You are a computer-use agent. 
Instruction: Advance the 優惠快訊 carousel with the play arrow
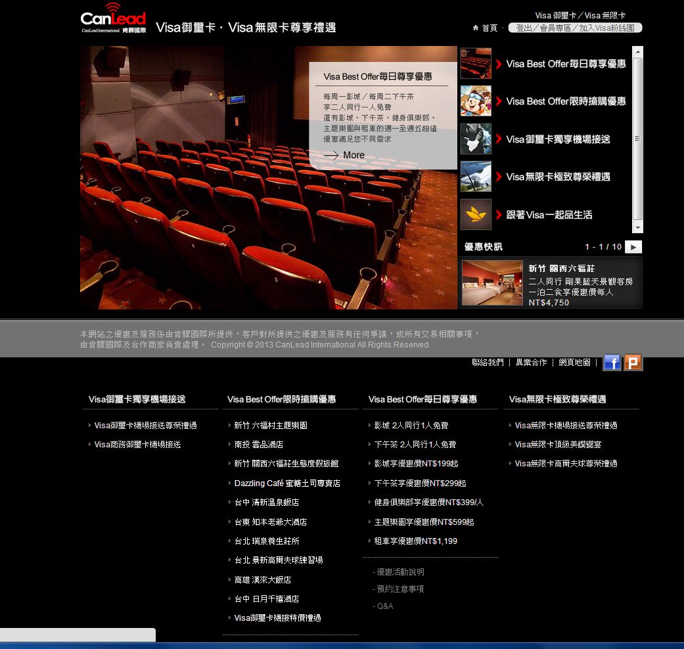633,247
